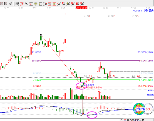This screenshot has width=154, height=121.
Task: Click the highlighted 2016-01-27 date marker
Action: [82, 8]
